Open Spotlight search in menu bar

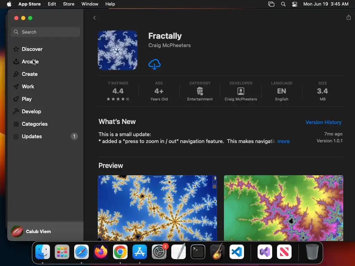pos(283,4)
